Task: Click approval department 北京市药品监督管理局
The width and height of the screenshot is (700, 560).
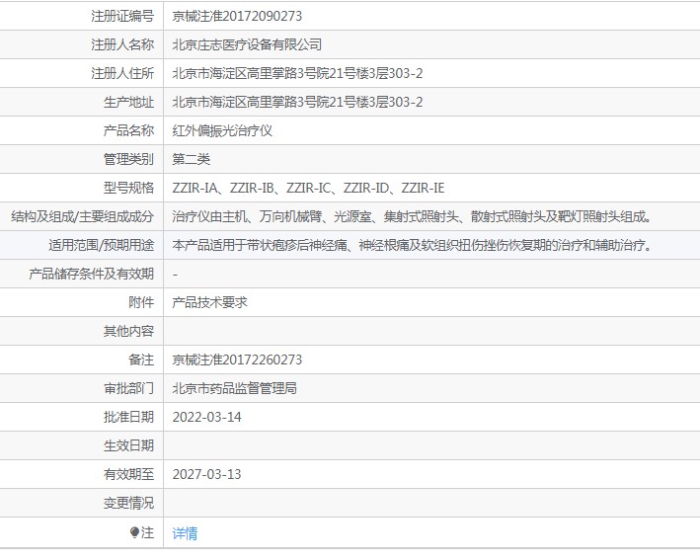Action: (234, 388)
